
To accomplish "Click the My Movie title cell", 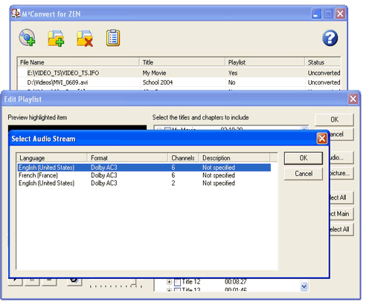I will point(154,73).
